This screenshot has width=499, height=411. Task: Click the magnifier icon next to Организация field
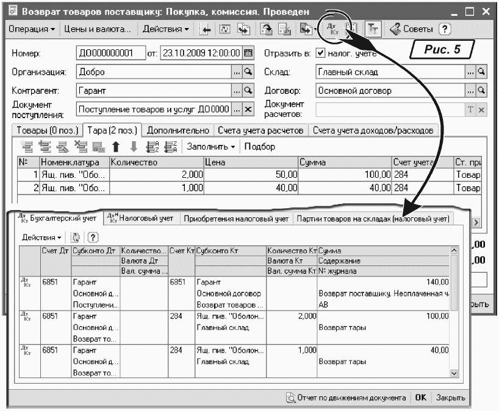[248, 72]
